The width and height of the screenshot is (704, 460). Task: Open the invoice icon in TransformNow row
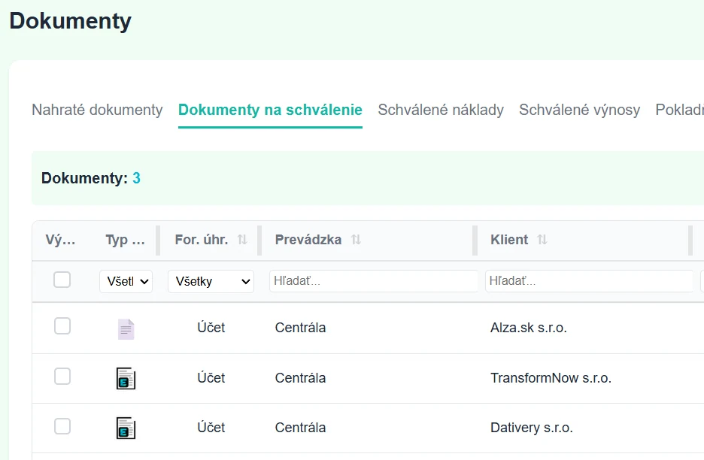click(x=126, y=378)
